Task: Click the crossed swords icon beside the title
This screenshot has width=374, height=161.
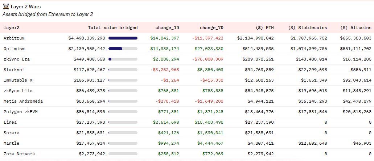Action: coord(6,7)
